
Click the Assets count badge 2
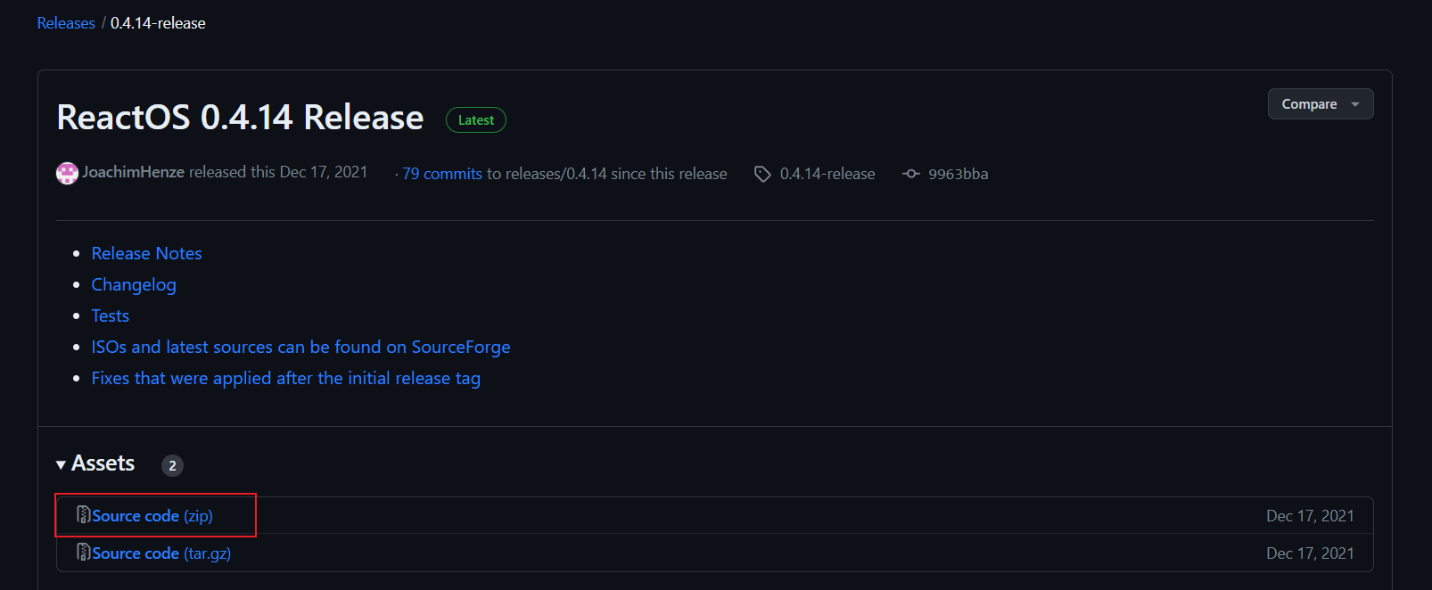172,465
